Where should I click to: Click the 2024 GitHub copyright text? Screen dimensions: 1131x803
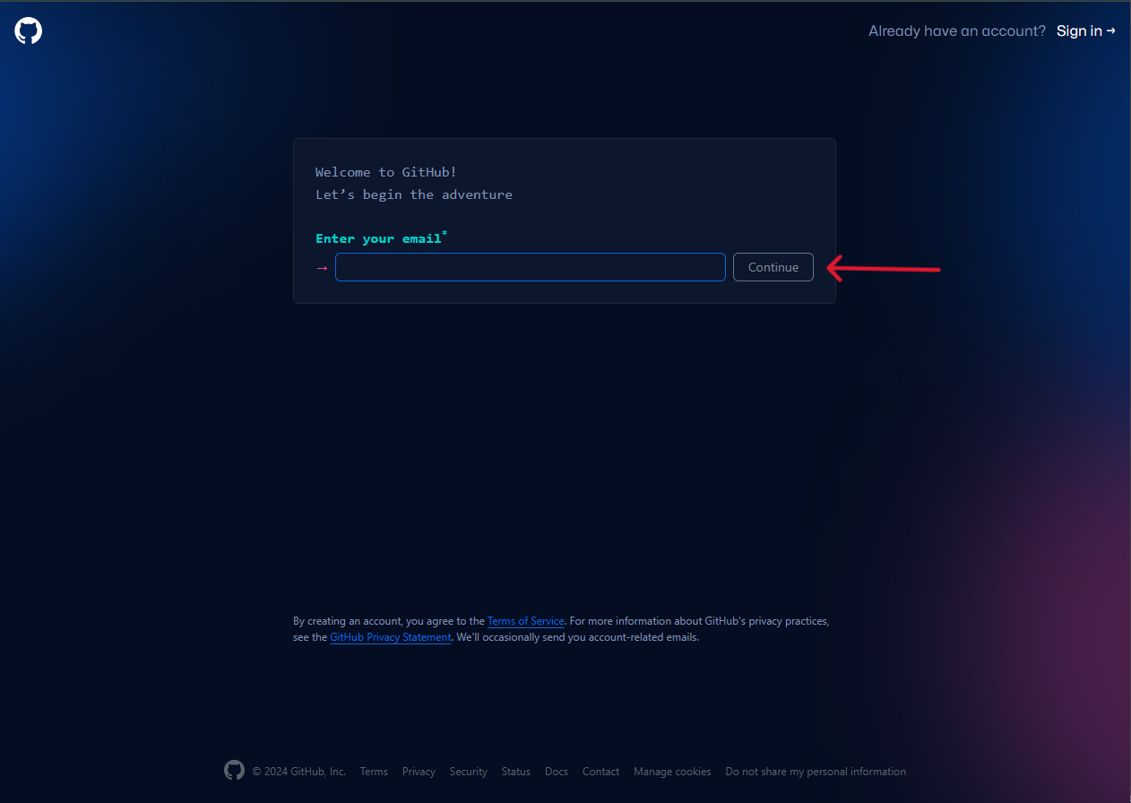pyautogui.click(x=299, y=771)
